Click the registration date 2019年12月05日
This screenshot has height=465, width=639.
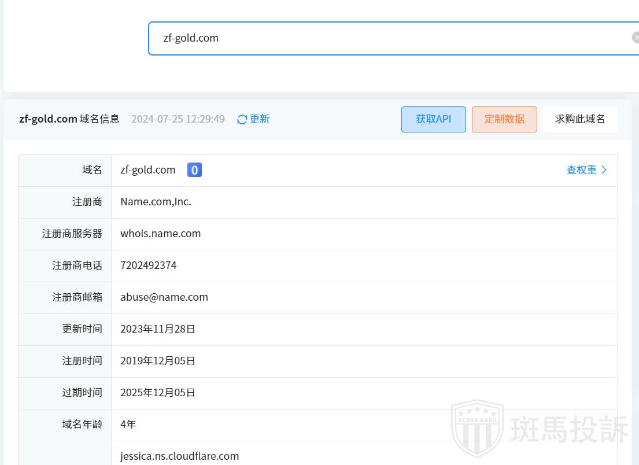[x=158, y=361]
